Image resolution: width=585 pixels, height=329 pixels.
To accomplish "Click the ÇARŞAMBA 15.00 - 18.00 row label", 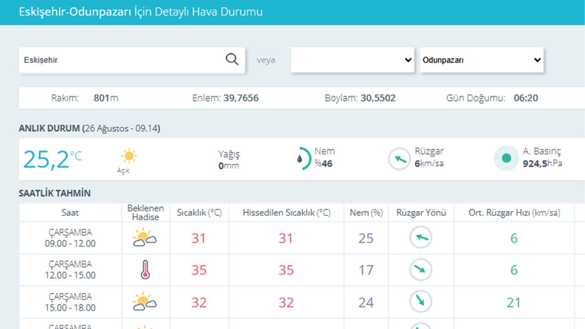I will (70, 302).
